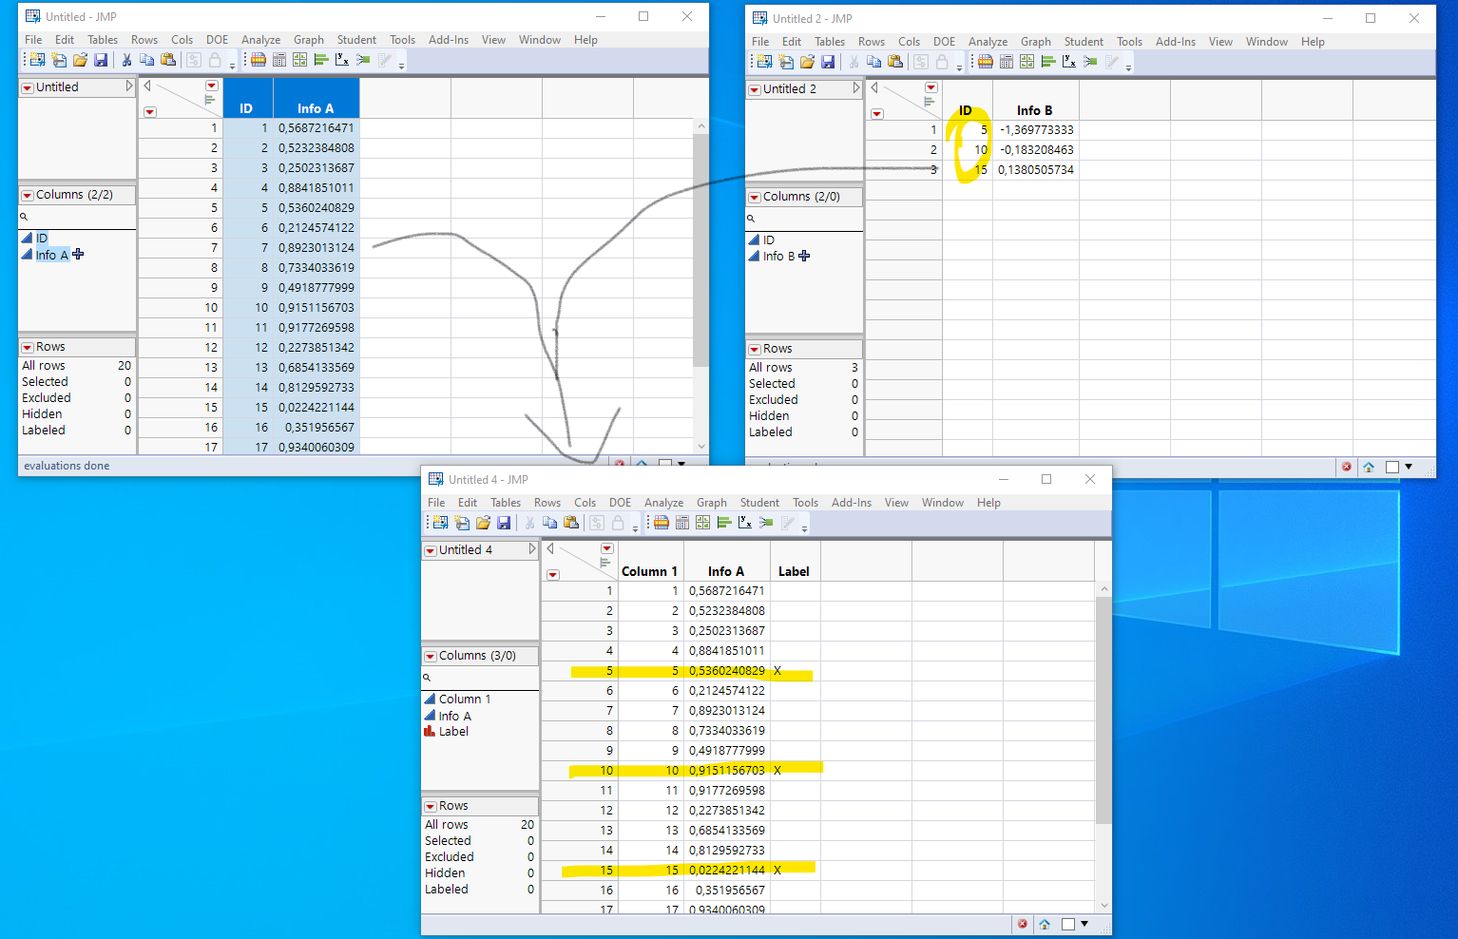Viewport: 1458px width, 939px height.
Task: Open the Analyze menu in Untitled 4 window
Action: click(x=663, y=503)
